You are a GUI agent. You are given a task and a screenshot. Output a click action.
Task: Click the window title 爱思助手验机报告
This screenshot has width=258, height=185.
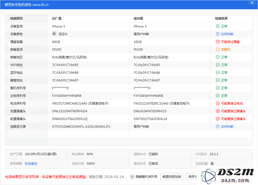[x=18, y=5]
